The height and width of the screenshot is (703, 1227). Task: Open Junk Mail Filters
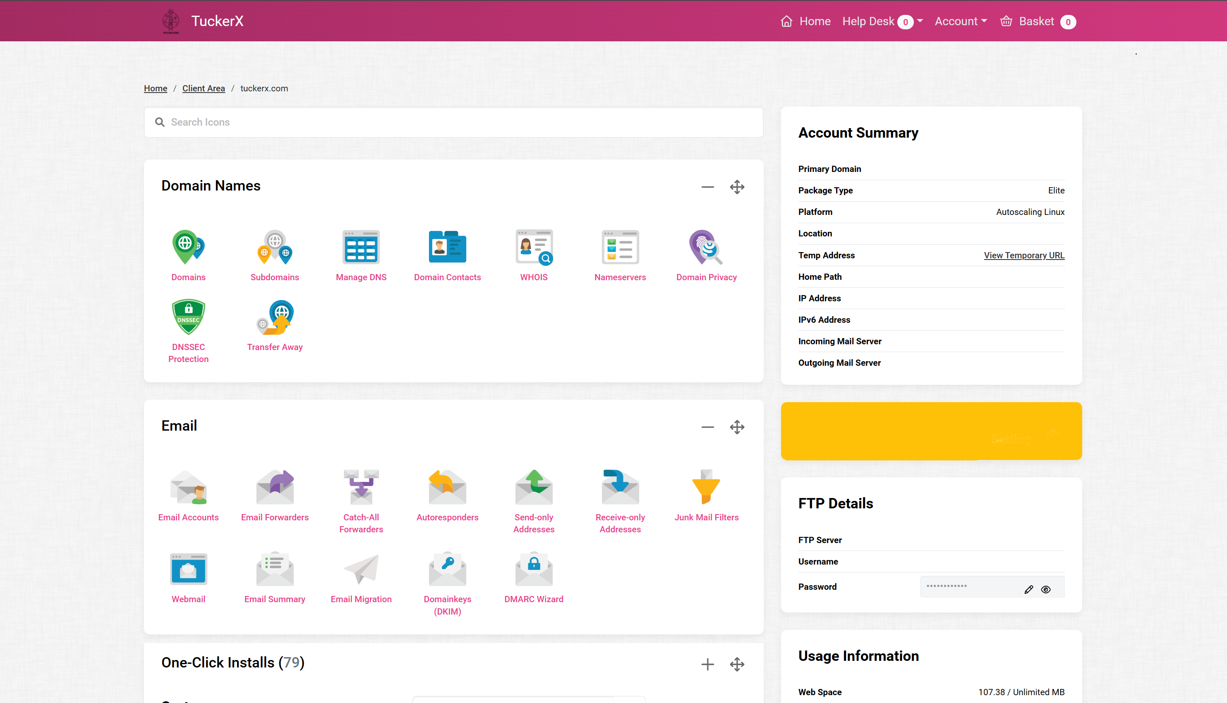coord(706,496)
